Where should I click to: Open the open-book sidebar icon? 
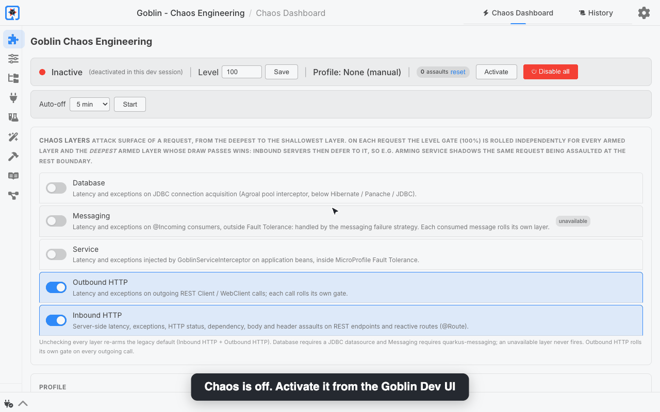13,176
